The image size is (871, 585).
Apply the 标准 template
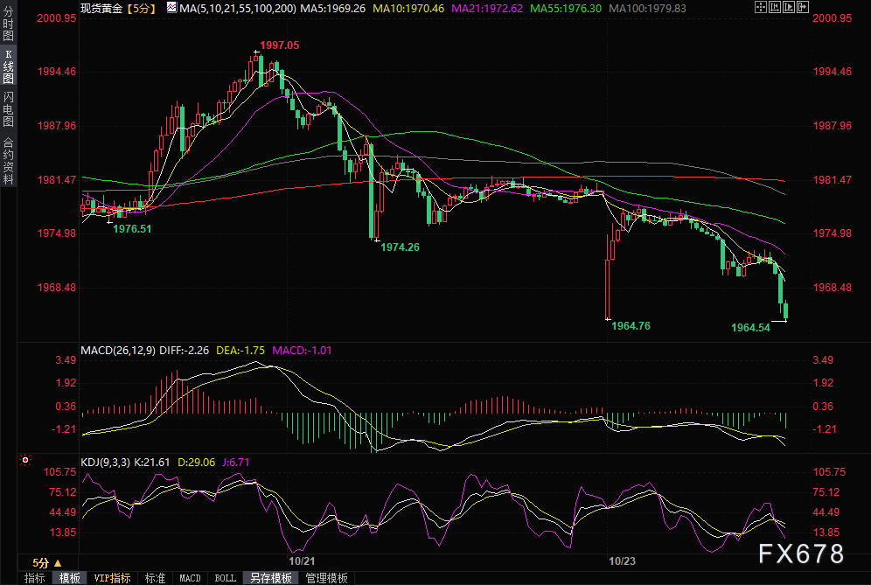tap(155, 578)
